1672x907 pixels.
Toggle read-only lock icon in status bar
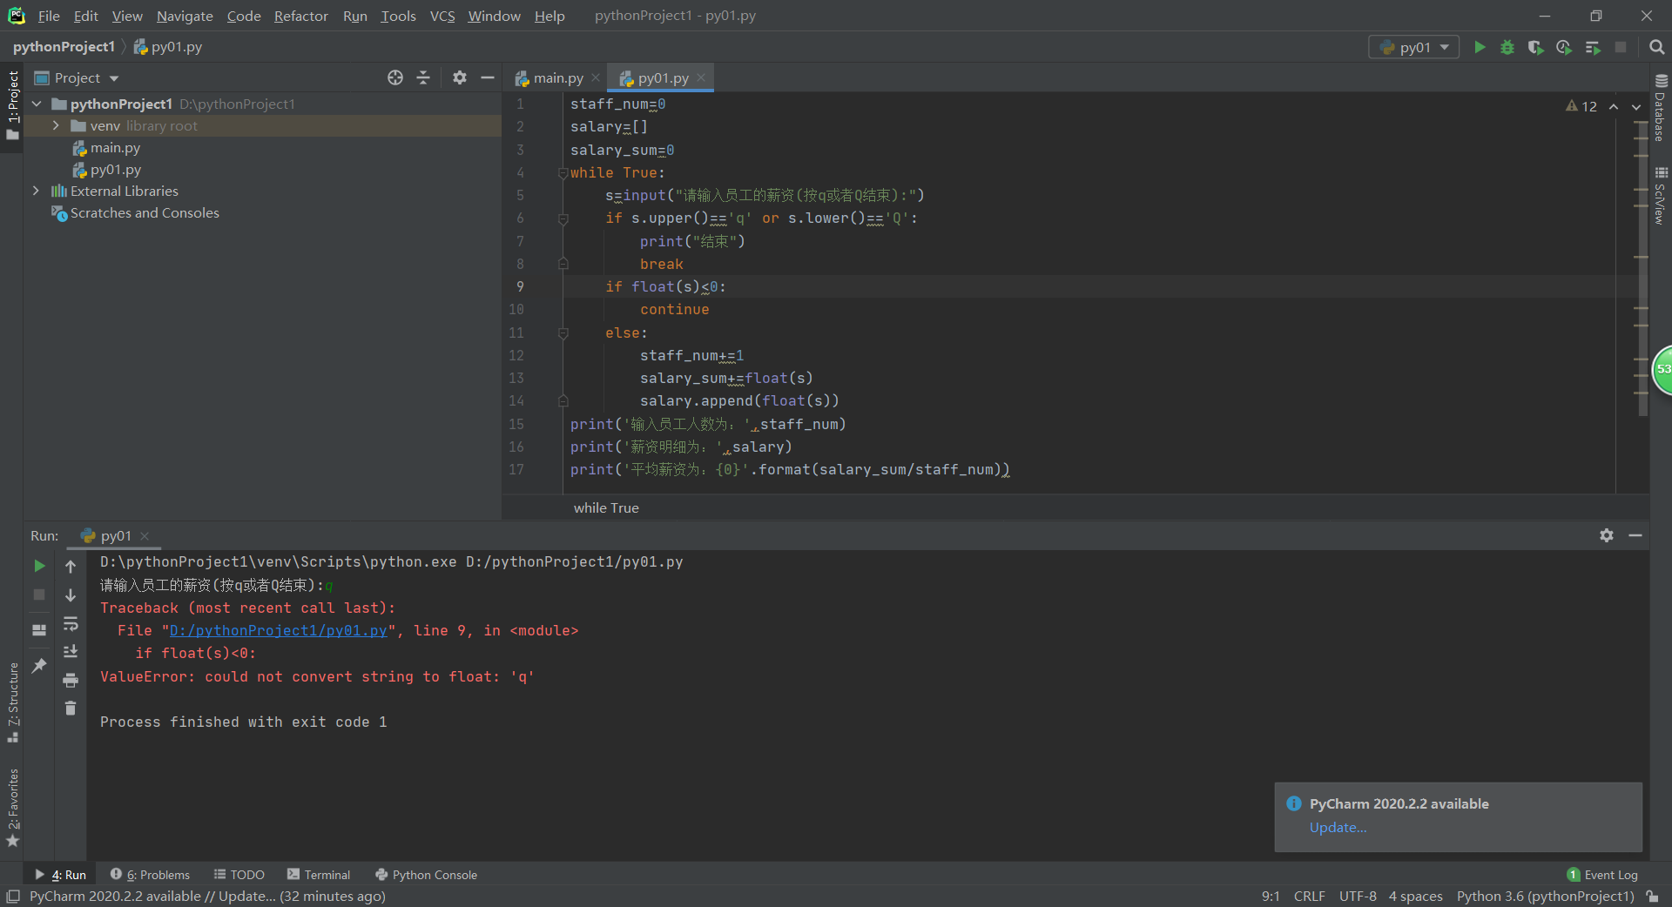pos(1652,897)
